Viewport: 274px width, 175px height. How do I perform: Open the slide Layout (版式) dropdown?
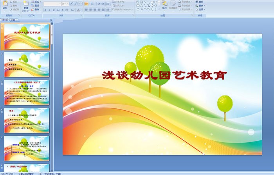point(36,2)
